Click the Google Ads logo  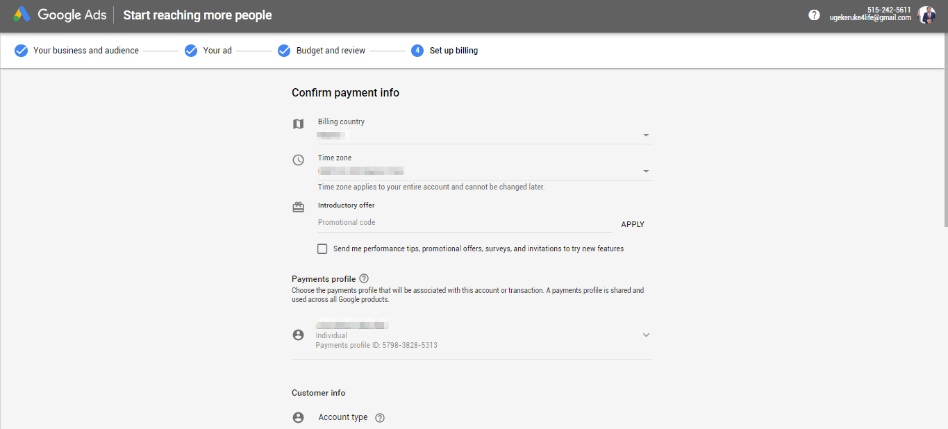click(x=22, y=15)
